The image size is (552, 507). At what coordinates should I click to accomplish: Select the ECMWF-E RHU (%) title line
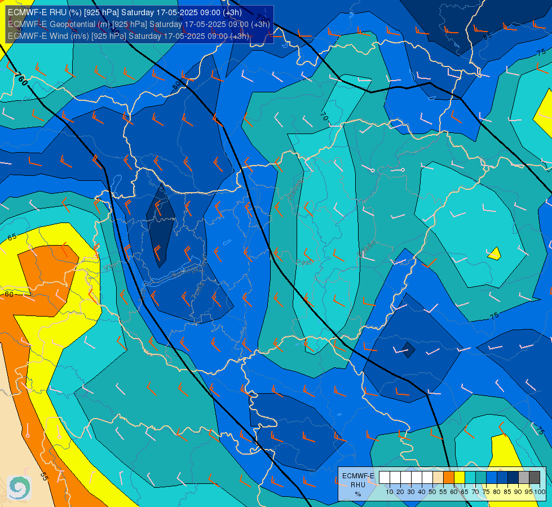pos(125,12)
